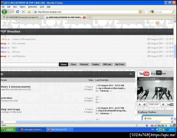Image resolution: width=177 pixels, height=138 pixels.
Task: Open the Windows start menu
Action: click(x=9, y=129)
